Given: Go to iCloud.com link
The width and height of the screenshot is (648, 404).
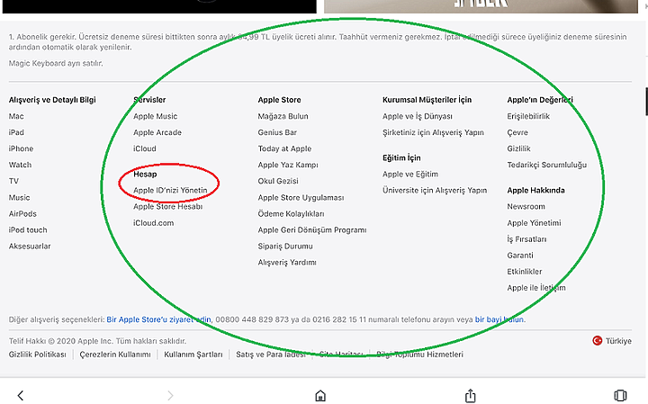Looking at the screenshot, I should click(153, 222).
